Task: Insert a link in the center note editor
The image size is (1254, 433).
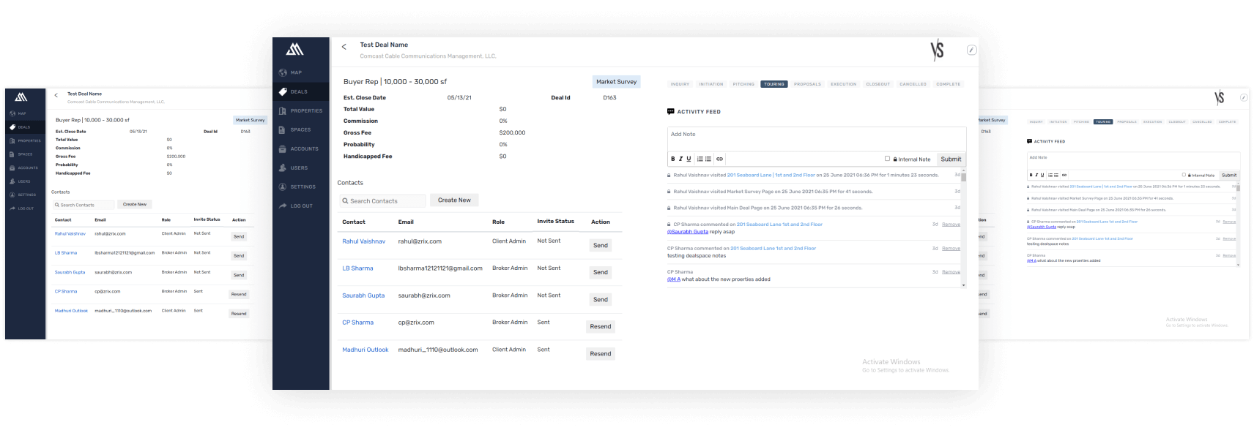Action: pos(719,159)
